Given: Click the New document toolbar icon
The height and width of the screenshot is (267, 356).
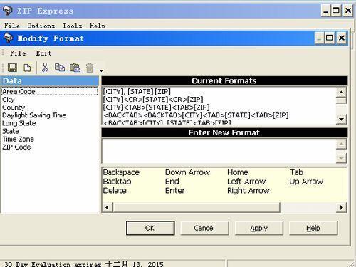Looking at the screenshot, I should [27, 68].
